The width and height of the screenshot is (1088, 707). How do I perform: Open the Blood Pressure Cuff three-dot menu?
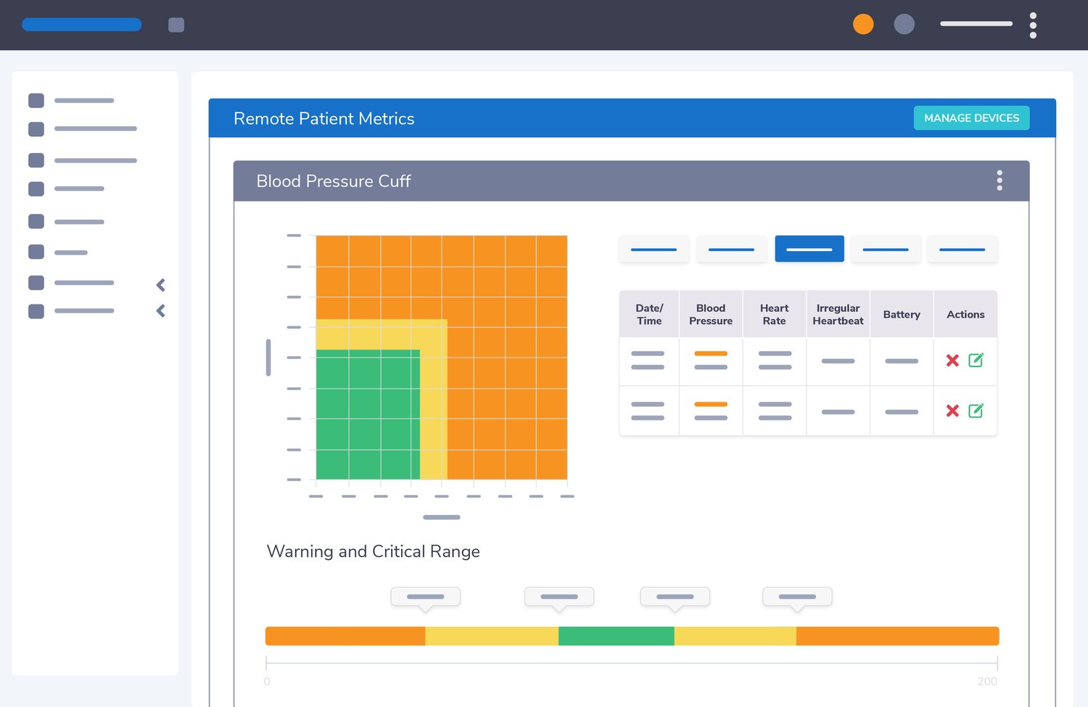point(1000,181)
